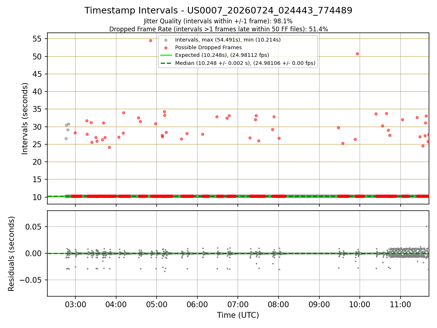Screen dimensions: 437x328
Task: Click the topmost gray interval point near 03:00
Action: coord(68,124)
